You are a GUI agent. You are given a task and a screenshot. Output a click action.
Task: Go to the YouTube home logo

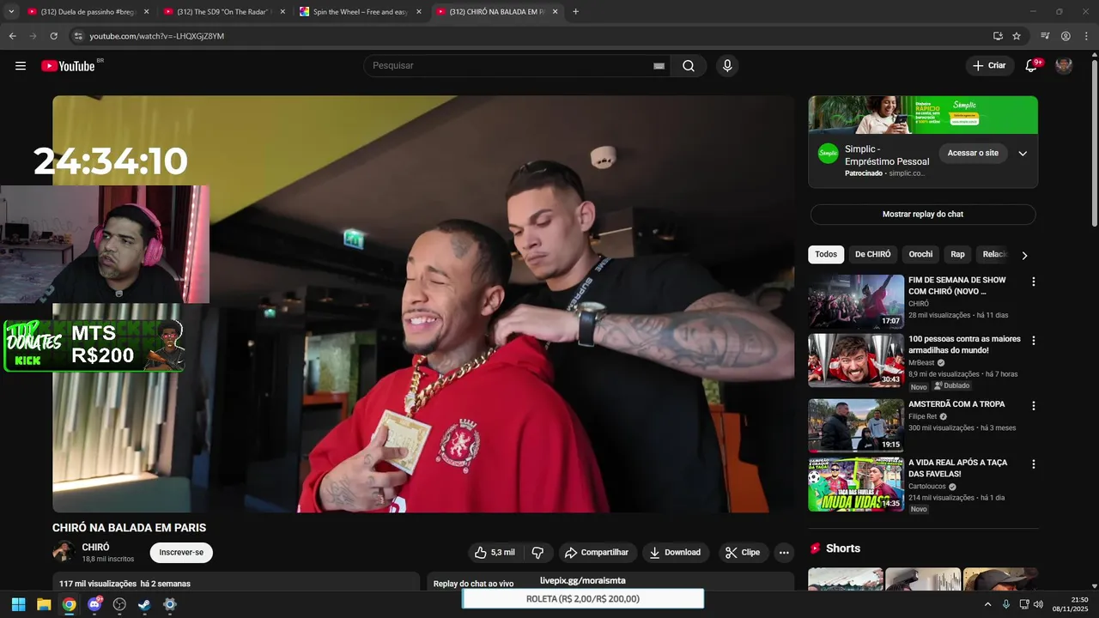[68, 66]
